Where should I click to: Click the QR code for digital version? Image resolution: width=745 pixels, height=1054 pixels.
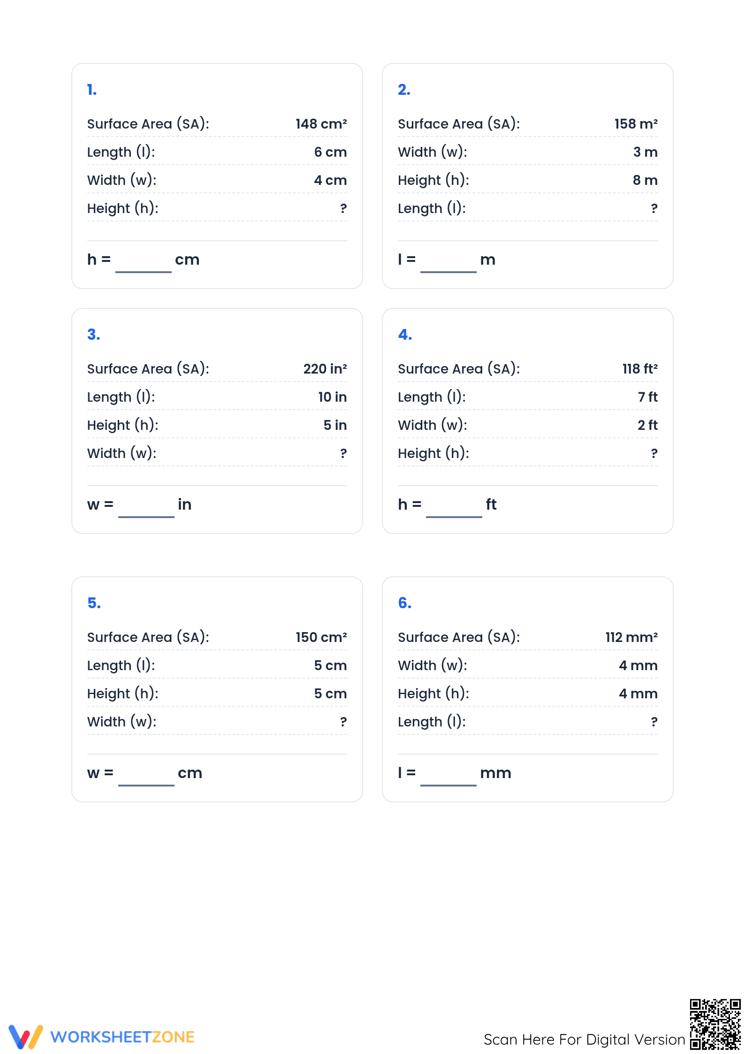click(715, 1024)
